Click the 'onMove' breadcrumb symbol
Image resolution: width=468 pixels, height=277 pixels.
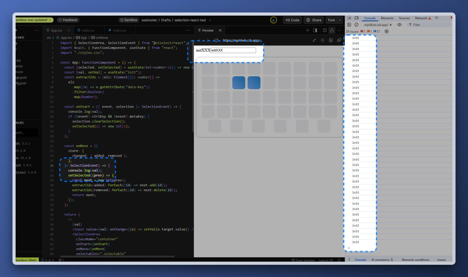(x=100, y=38)
